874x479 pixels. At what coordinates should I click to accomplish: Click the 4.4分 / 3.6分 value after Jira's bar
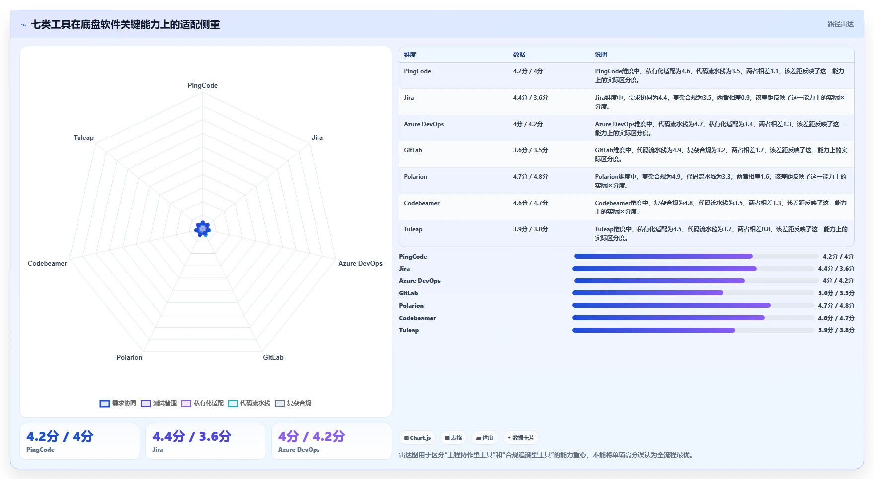click(x=836, y=269)
